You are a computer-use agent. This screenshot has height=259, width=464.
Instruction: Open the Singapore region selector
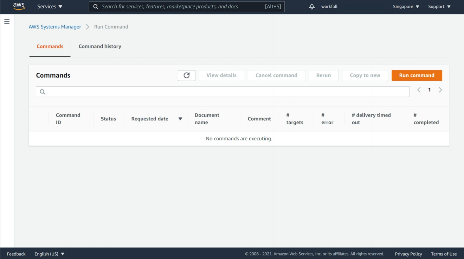[406, 7]
